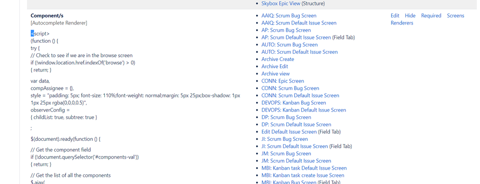Click the Component/s field heading
480x184 pixels.
(47, 16)
